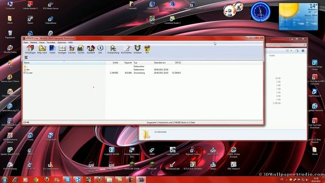Click the Hinzufügen toolbar icon in WinRAR
The width and height of the screenshot is (325, 183).
pos(30,49)
